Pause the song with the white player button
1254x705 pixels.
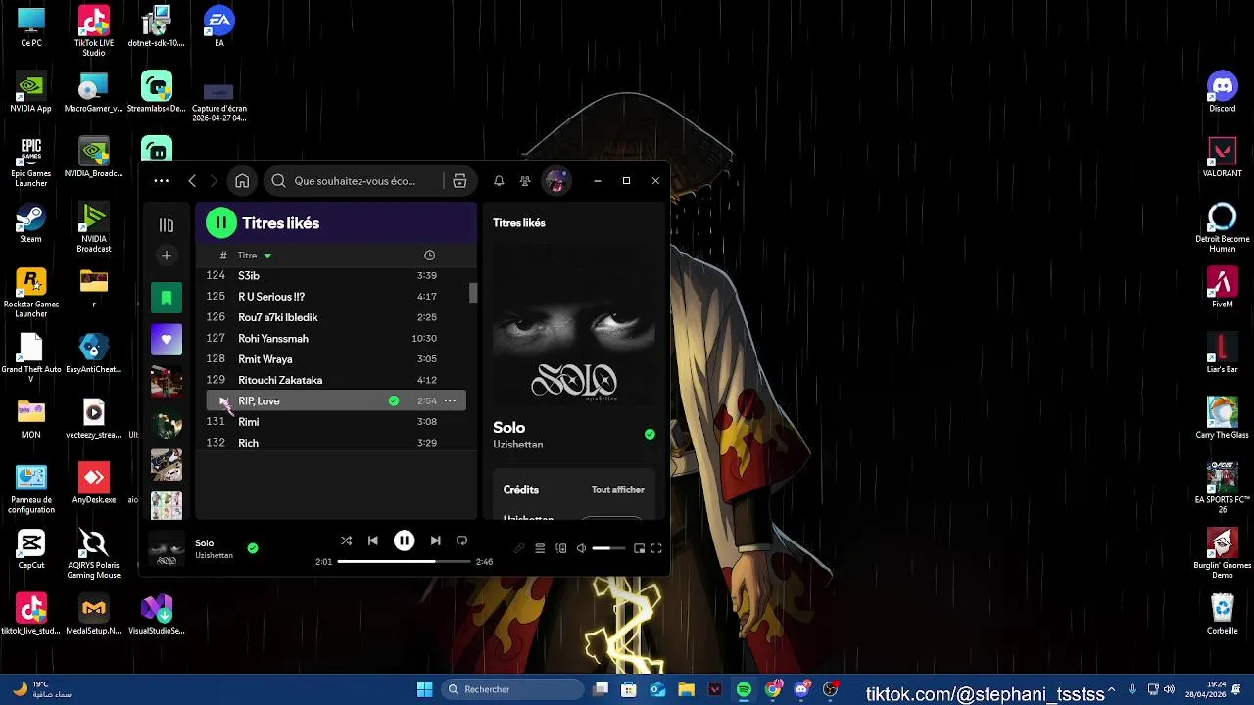point(404,540)
